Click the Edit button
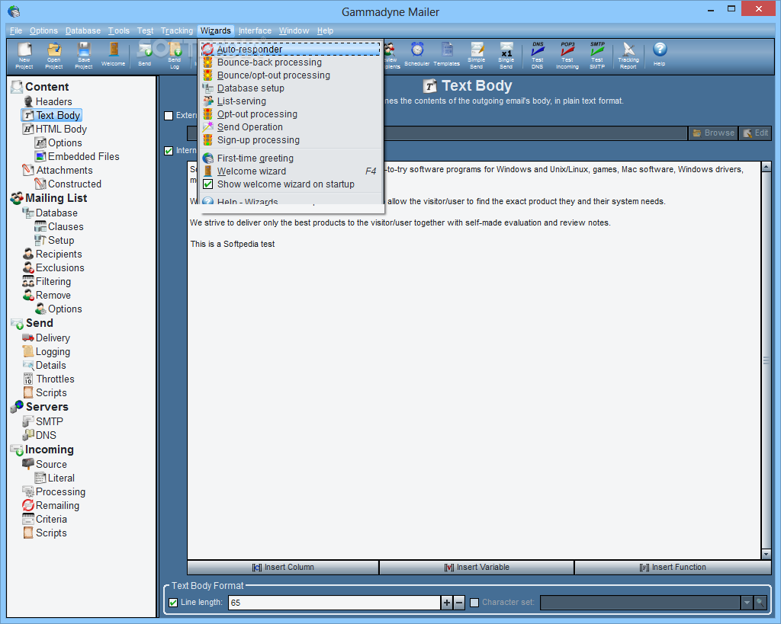 coord(756,133)
